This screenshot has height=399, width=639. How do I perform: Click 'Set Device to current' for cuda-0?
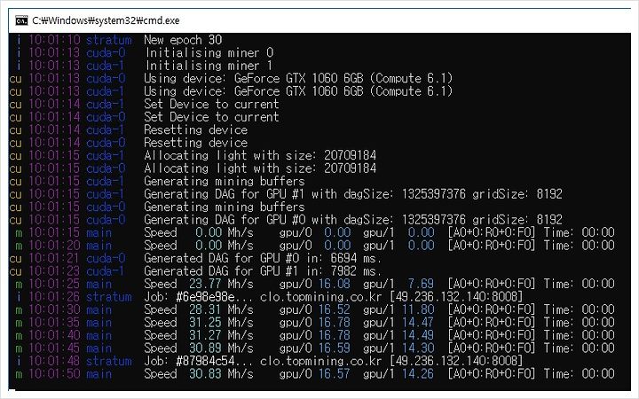(211, 117)
